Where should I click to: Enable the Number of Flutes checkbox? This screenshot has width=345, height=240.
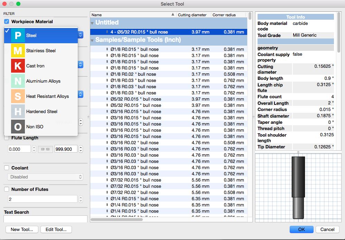[7, 189]
